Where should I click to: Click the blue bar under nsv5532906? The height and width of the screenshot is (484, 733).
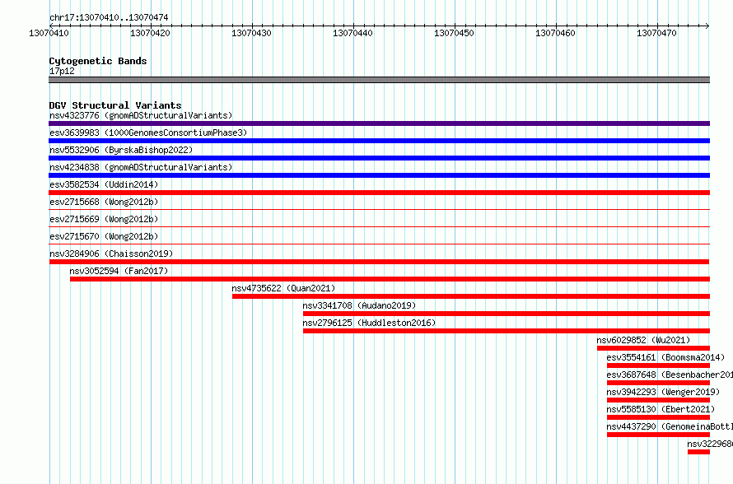pos(379,158)
